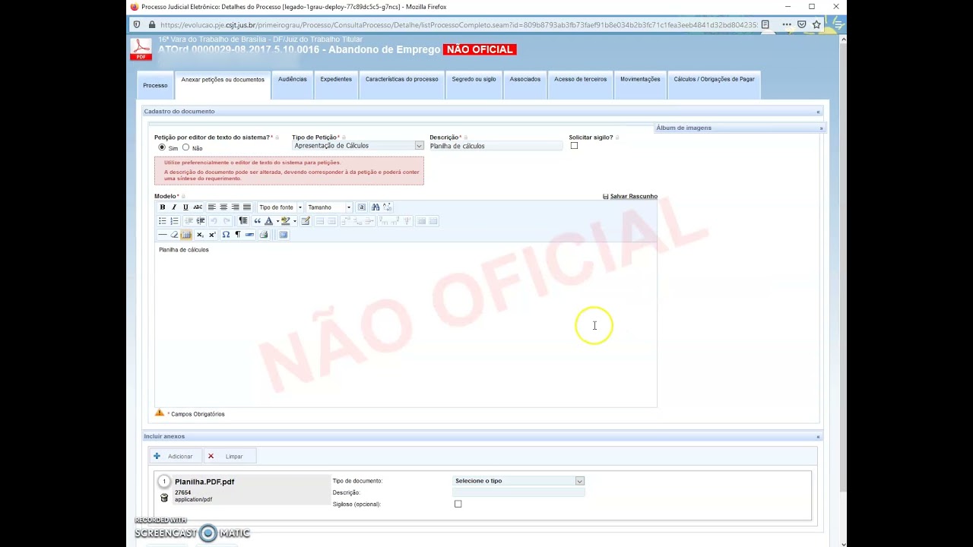Check 'Sigiloso (opcional)' for the attachment
973x547 pixels.
(x=458, y=504)
